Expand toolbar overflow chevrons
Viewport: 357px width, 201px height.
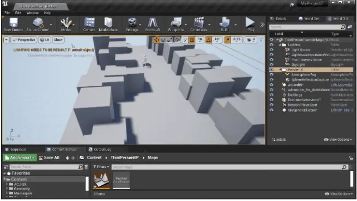262,24
